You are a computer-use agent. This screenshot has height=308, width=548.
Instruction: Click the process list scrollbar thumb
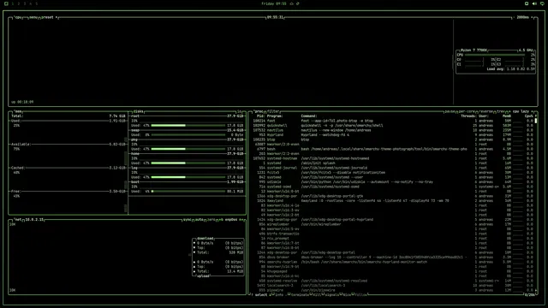coord(536,121)
